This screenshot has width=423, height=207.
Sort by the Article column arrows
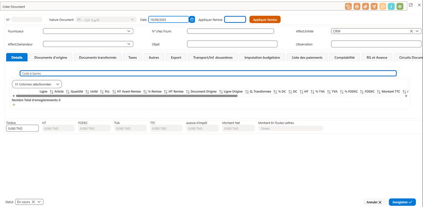click(x=68, y=92)
